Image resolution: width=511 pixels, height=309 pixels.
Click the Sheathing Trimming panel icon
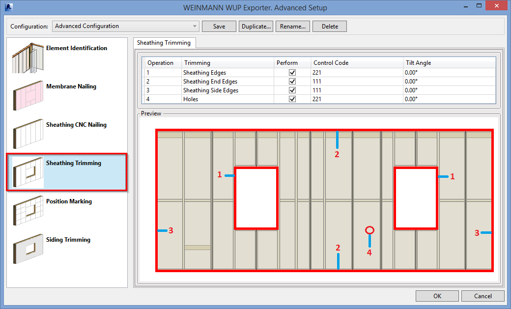click(28, 172)
